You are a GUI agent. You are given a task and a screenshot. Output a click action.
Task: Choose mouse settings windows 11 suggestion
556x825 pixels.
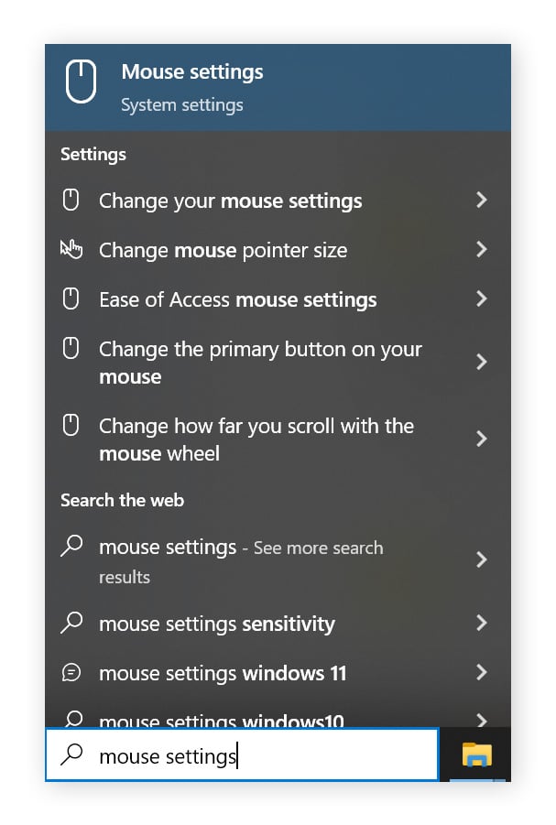223,674
